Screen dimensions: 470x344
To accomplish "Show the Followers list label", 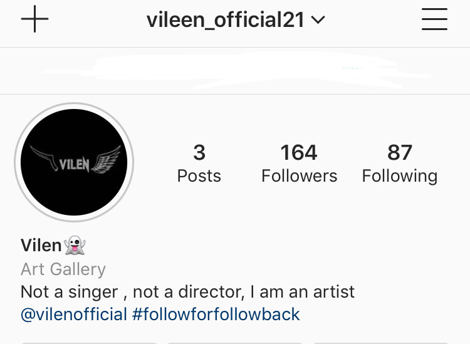I will 299,175.
